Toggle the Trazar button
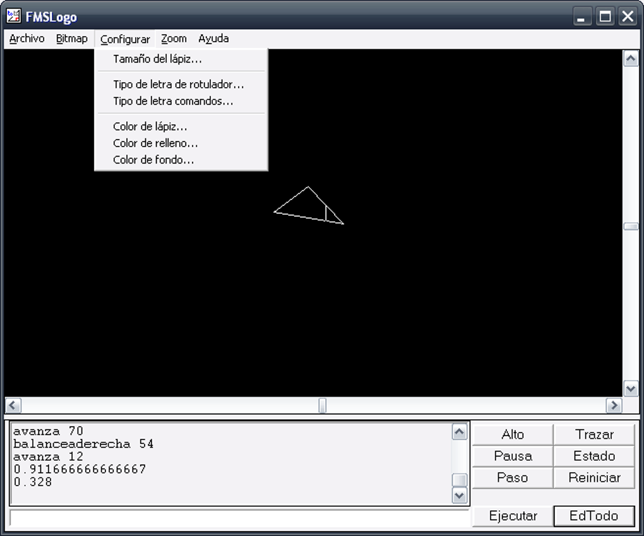Image resolution: width=644 pixels, height=536 pixels. [x=594, y=434]
